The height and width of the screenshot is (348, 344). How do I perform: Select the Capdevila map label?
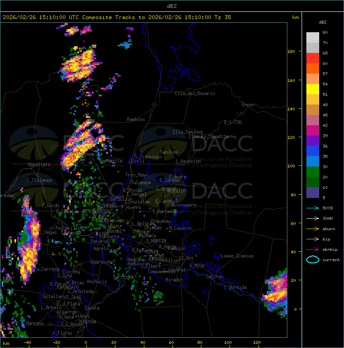coord(111,161)
